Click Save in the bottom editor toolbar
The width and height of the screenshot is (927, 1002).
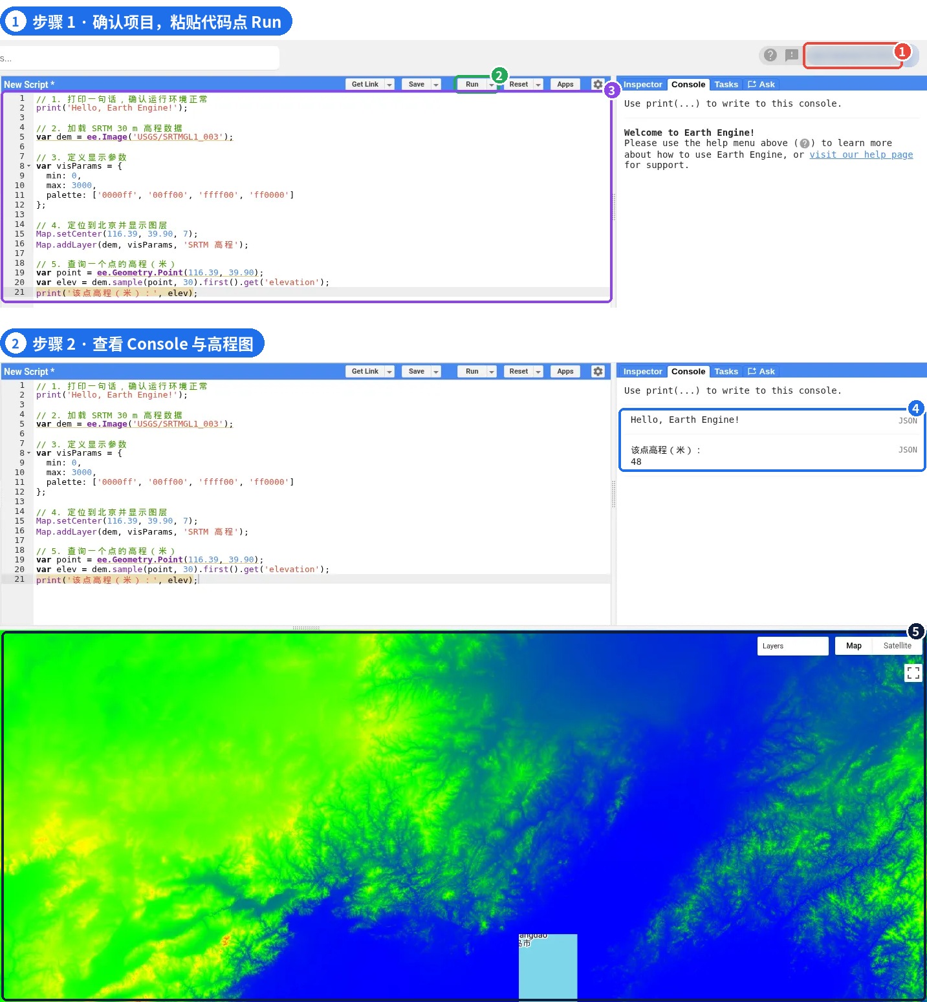tap(417, 371)
